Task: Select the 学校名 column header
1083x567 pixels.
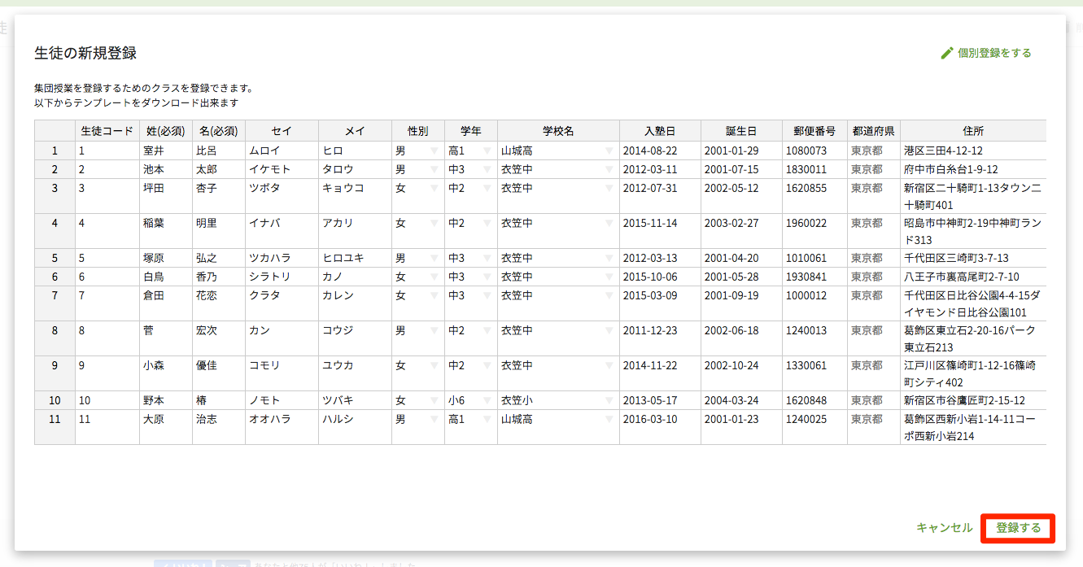Action: coord(558,131)
